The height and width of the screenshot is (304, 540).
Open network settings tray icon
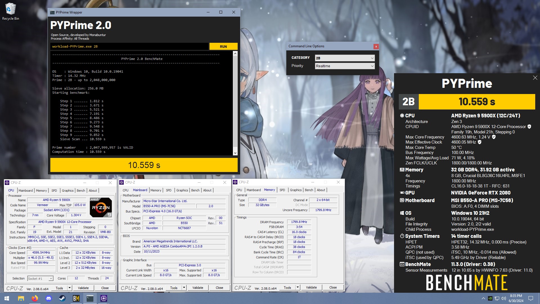497,298
